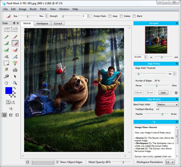Close the Navigator panel
This screenshot has width=181, height=167.
pos(177,23)
